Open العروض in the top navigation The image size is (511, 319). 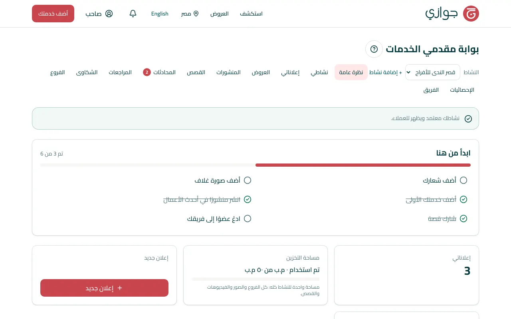(x=220, y=14)
